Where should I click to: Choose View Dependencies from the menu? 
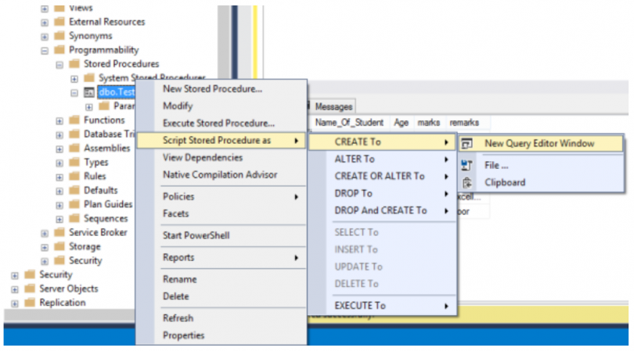pyautogui.click(x=204, y=157)
